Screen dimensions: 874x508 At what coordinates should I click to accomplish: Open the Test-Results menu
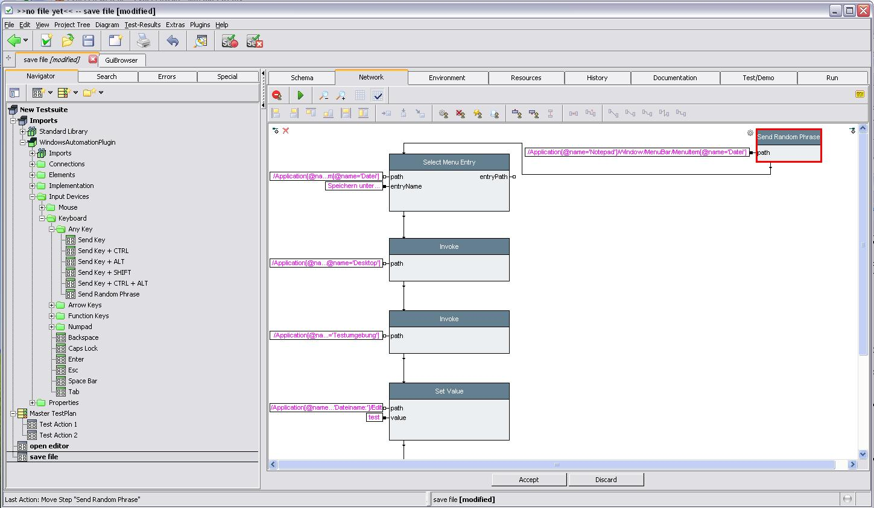coord(142,25)
